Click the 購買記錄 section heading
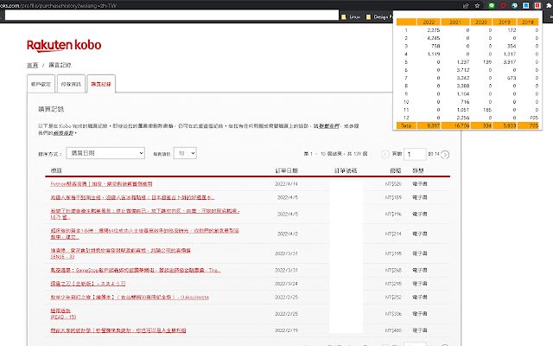 [x=51, y=109]
